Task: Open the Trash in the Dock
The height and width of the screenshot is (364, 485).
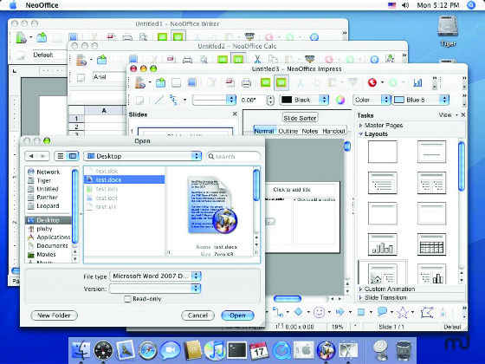Action: [404, 350]
